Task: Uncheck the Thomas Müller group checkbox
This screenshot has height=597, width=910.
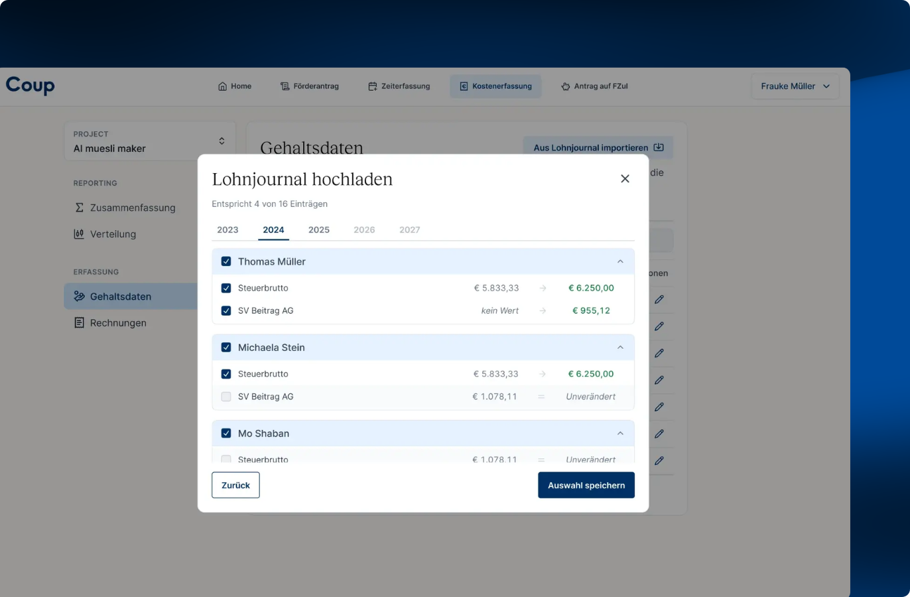Action: [226, 261]
